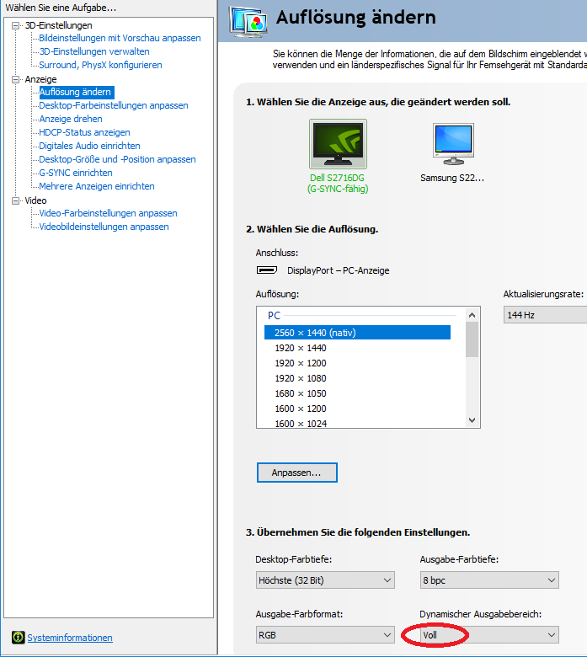
Task: Collapse the 3D-Einstellungen tree node
Action: [x=15, y=25]
